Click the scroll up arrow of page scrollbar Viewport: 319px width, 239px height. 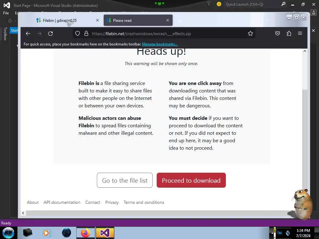click(305, 51)
